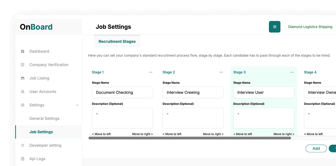The height and width of the screenshot is (166, 336).
Task: Click the Stage 2 name field, Interview Crewing
Action: tap(193, 93)
